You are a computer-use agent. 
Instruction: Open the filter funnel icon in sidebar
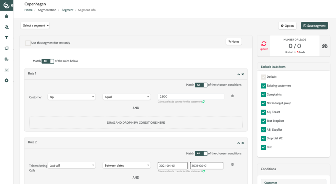point(6,38)
